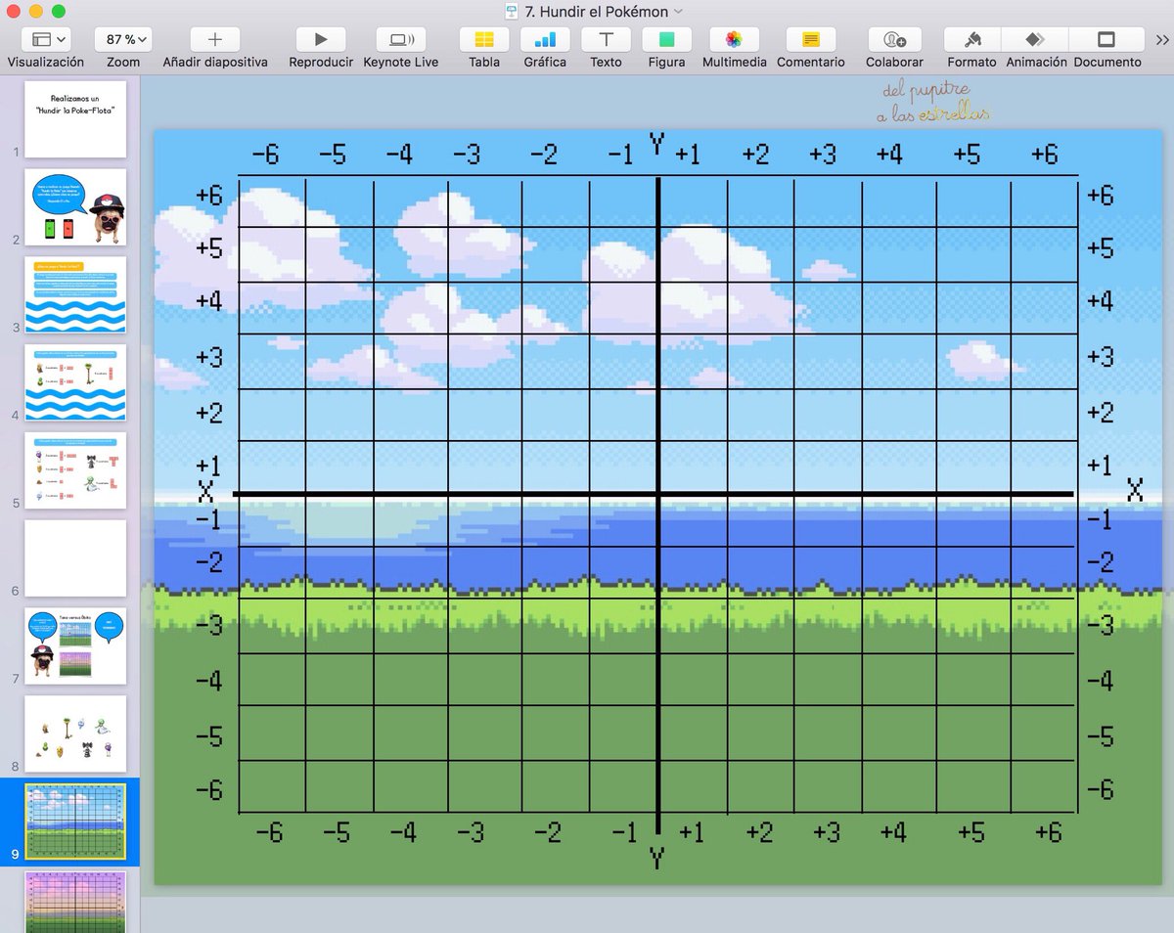Select slide 4 thumbnail
Viewport: 1174px width, 933px height.
[x=75, y=382]
